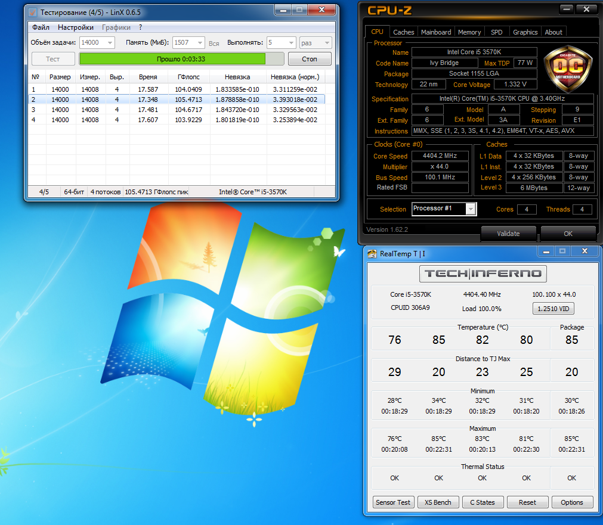Open the Настройки menu in LinX
603x525 pixels.
[76, 27]
